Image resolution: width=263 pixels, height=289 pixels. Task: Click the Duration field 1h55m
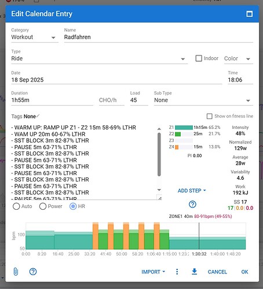click(52, 100)
